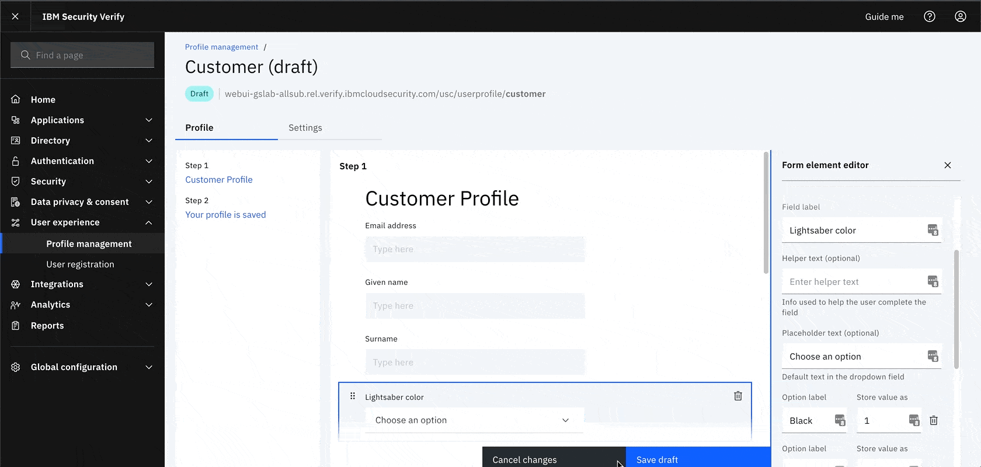This screenshot has width=981, height=467.
Task: Click the Save draft button
Action: [698, 458]
